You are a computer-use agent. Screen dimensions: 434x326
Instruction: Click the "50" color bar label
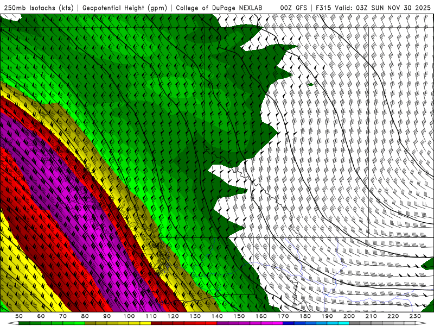pyautogui.click(x=18, y=316)
